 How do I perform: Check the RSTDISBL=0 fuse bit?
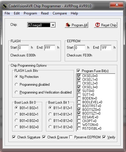[x=79, y=128]
